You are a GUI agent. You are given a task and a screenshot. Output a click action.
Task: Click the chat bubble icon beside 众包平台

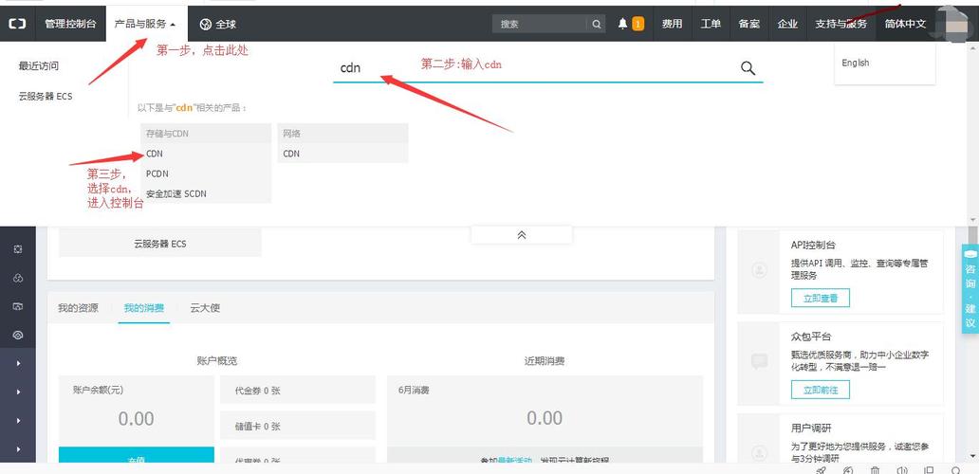tap(759, 361)
